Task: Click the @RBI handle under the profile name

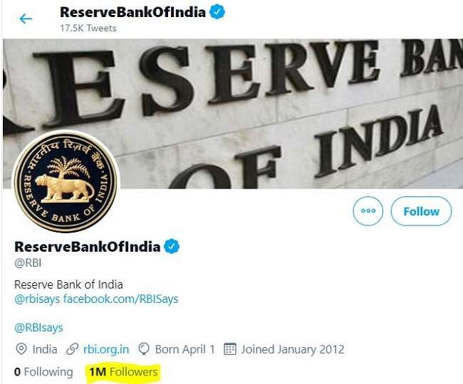Action: [x=28, y=262]
